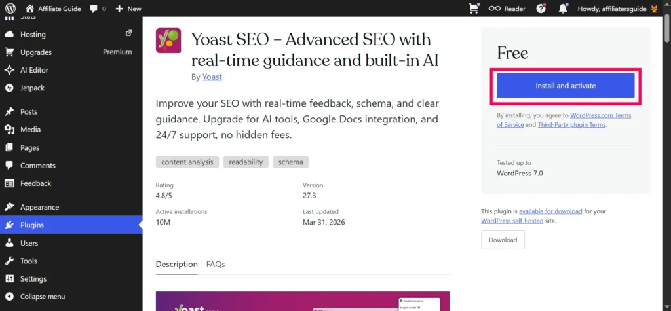
Task: Click the Yoast SEO plugin logo
Action: pyautogui.click(x=168, y=41)
